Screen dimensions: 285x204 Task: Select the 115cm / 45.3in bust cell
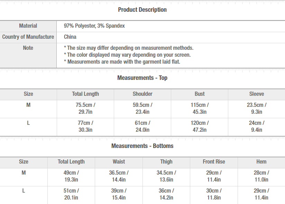pos(200,109)
